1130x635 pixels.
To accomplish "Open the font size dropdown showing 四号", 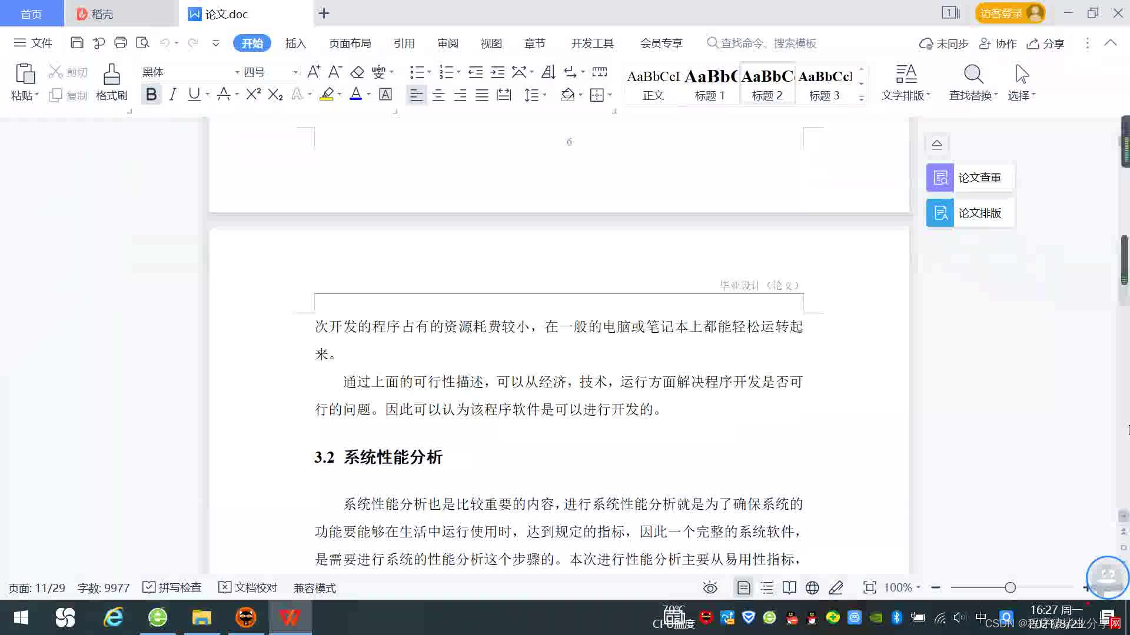I will point(295,72).
